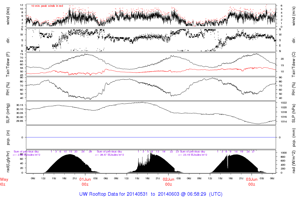Click the "Tair/Tdew (F)" axis label

coord(8,64)
